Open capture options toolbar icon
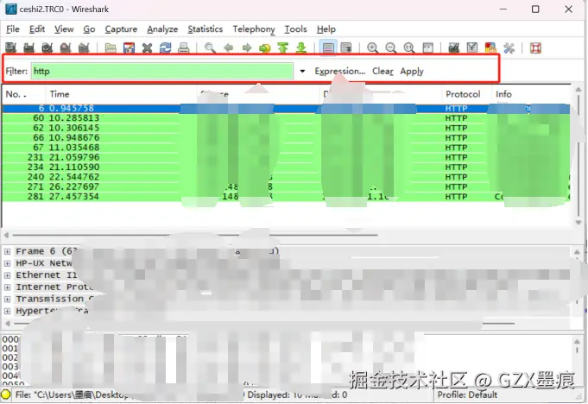This screenshot has height=404, width=588. [28, 47]
